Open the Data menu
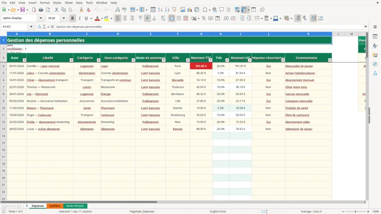The height and width of the screenshot is (214, 381). click(x=79, y=3)
